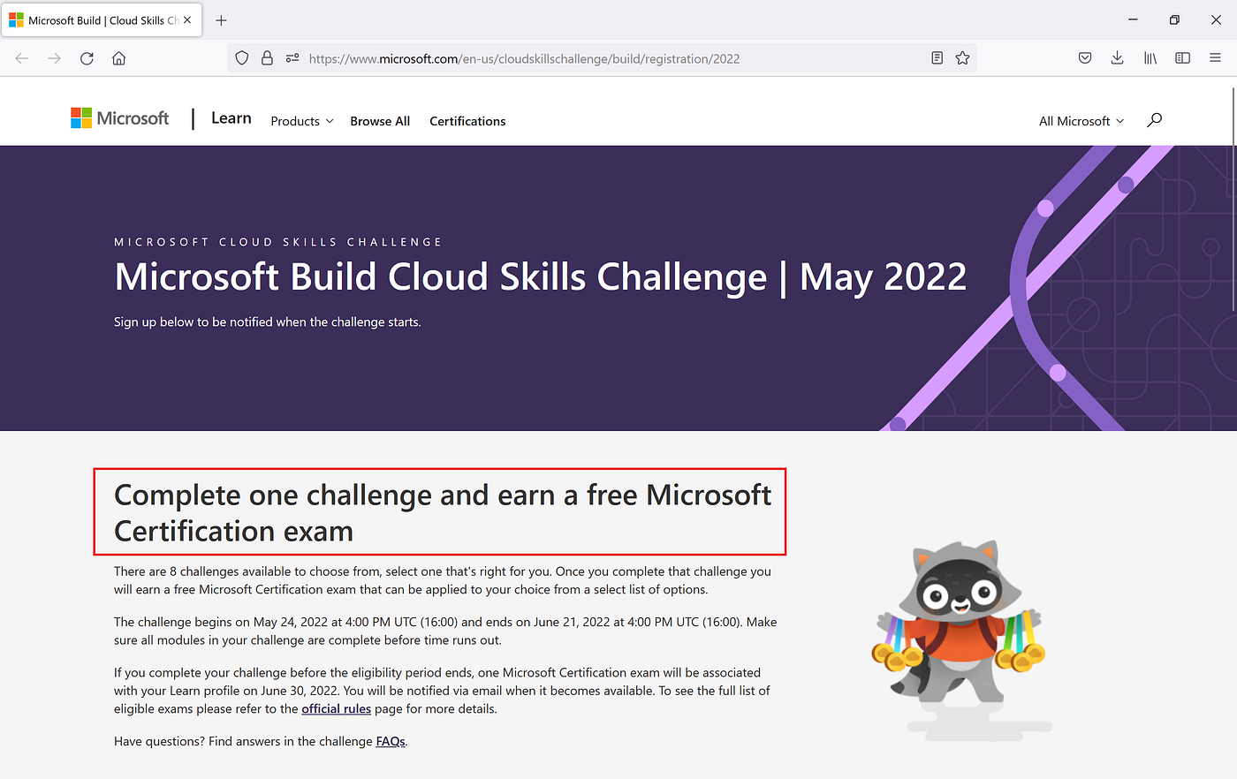Open the site permissions icon in address bar

[292, 58]
